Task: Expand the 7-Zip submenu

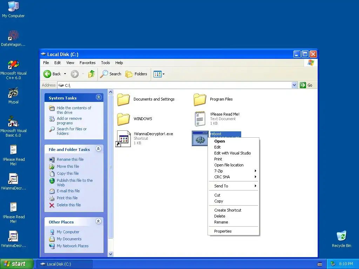Action: tap(233, 171)
